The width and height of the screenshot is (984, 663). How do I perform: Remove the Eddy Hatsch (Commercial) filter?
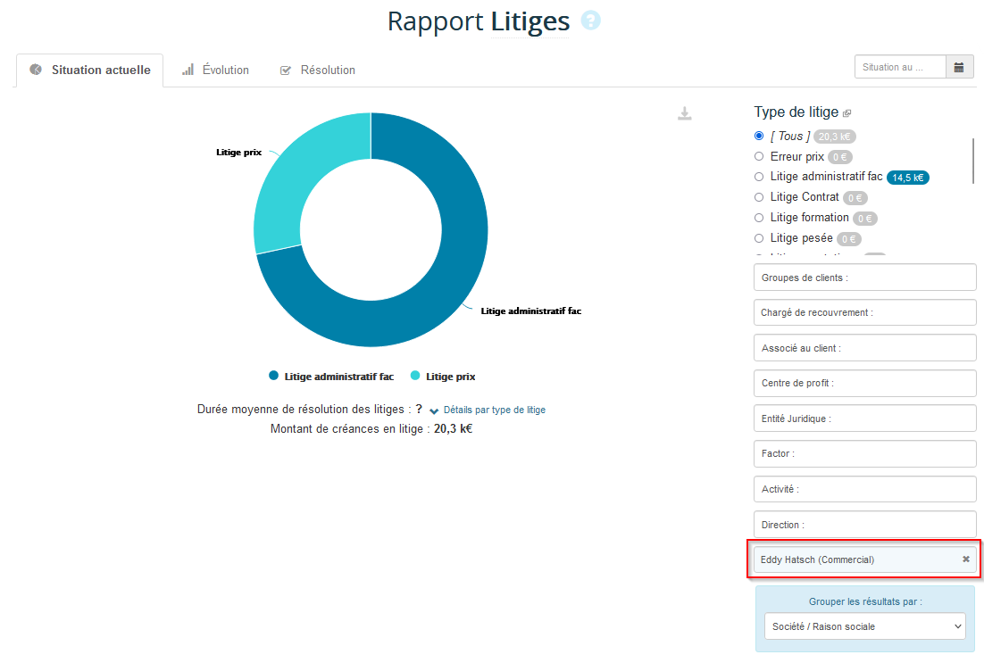click(965, 559)
